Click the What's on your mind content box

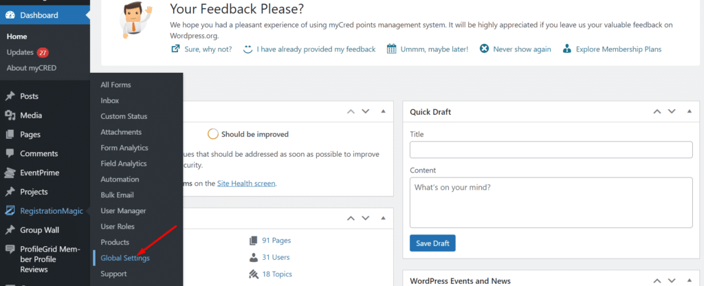551,202
